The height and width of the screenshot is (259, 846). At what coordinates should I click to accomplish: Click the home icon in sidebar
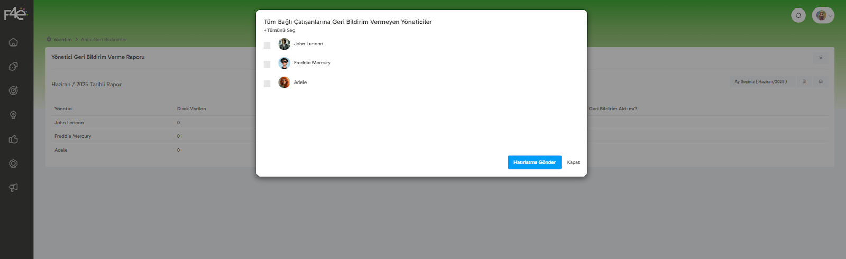pyautogui.click(x=13, y=42)
